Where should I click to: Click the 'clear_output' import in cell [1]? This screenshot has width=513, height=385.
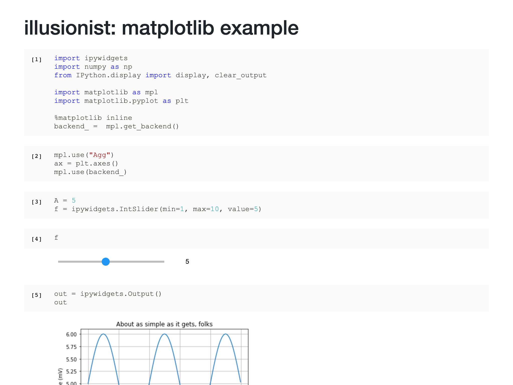coord(240,75)
